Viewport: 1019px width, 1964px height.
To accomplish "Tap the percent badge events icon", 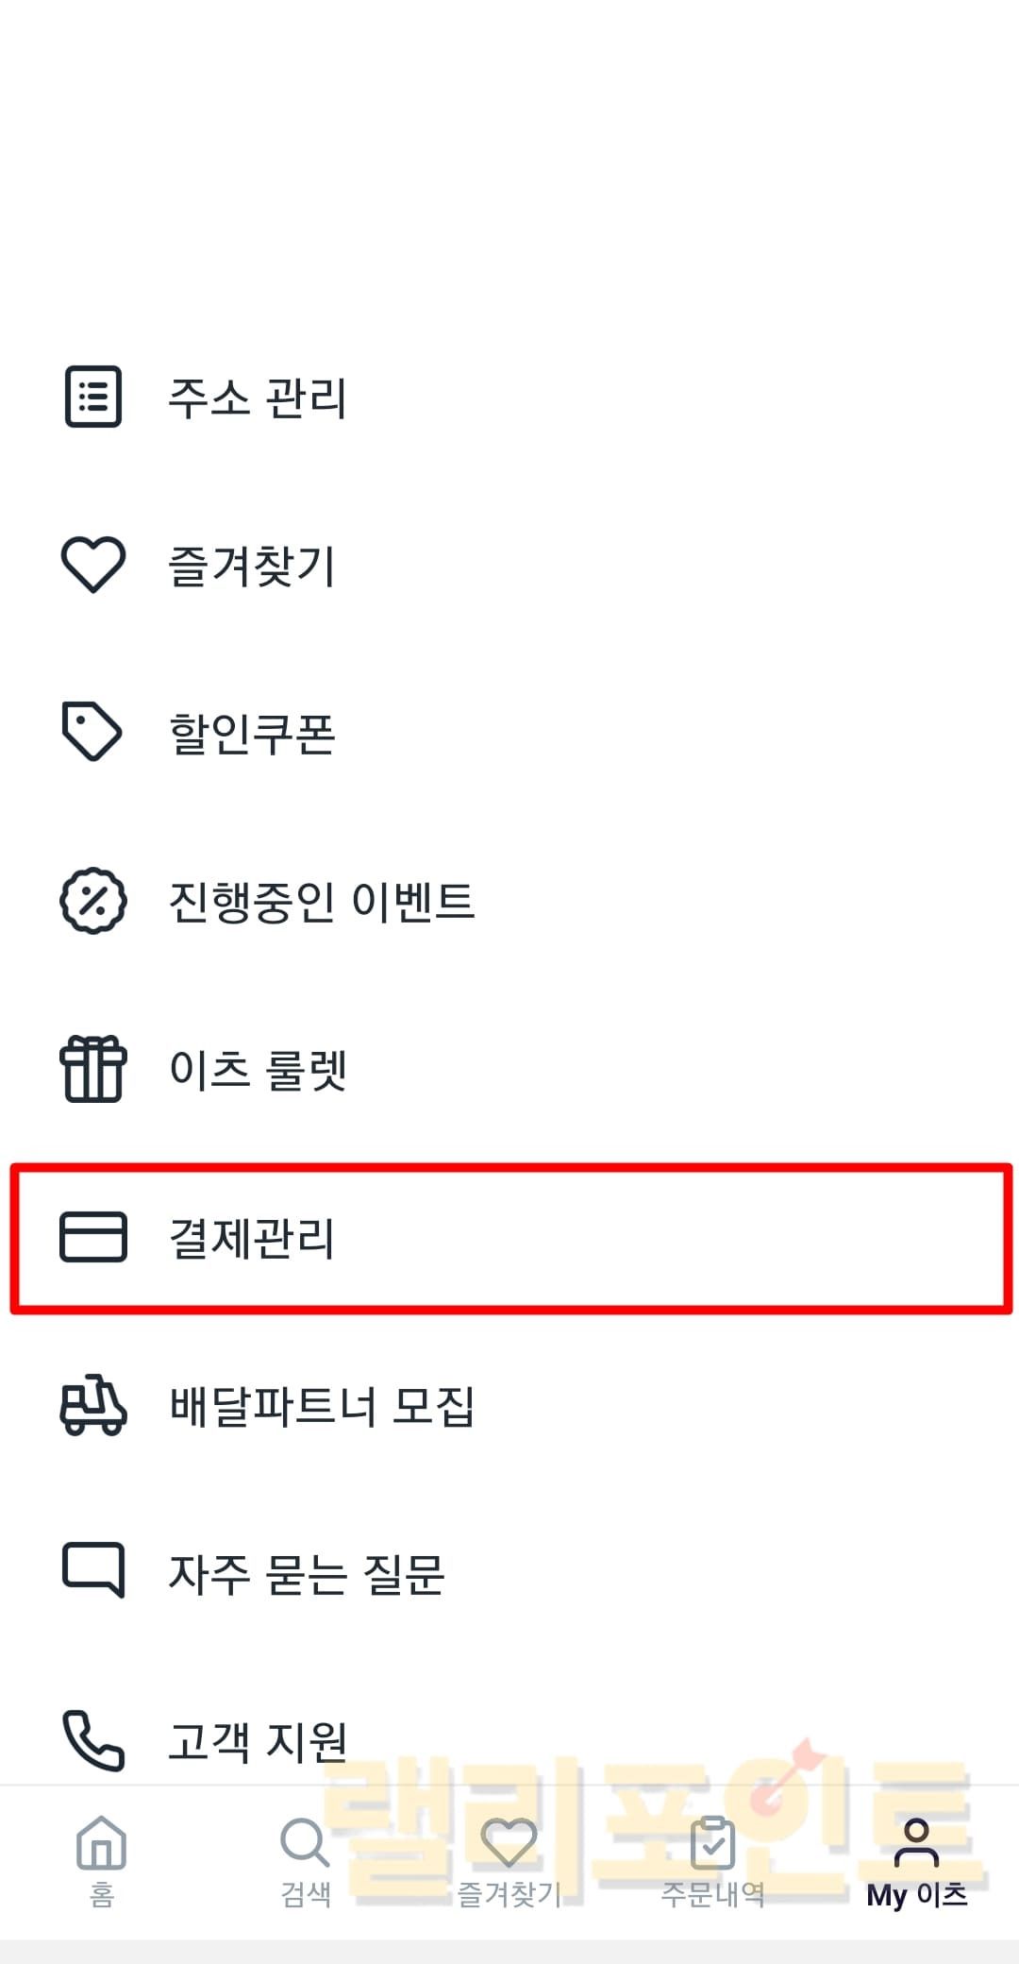I will pyautogui.click(x=92, y=901).
